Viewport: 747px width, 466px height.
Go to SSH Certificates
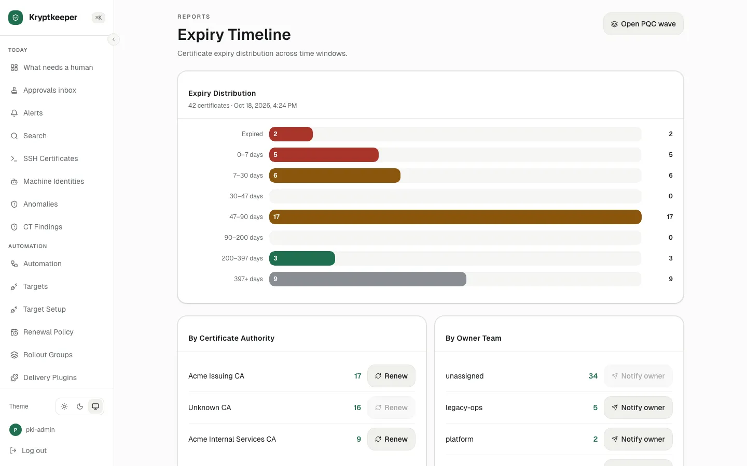coord(57,159)
